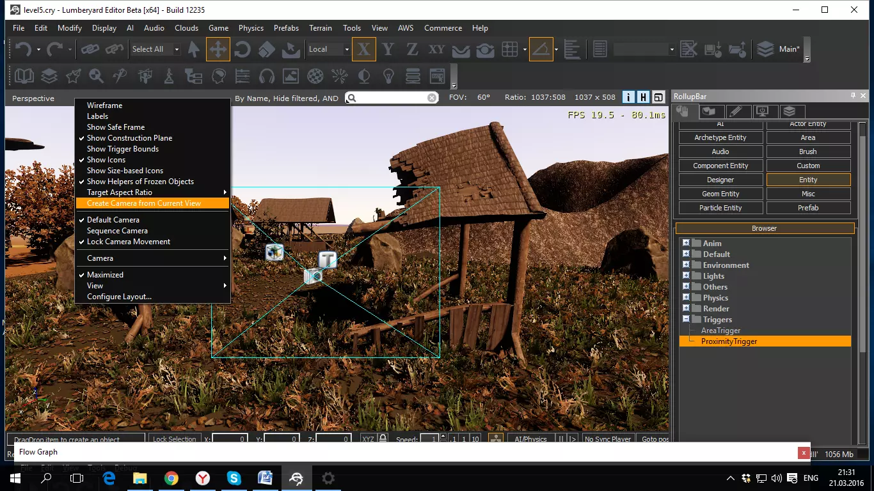Click the Geom Entity button
The image size is (874, 491).
[x=720, y=194]
